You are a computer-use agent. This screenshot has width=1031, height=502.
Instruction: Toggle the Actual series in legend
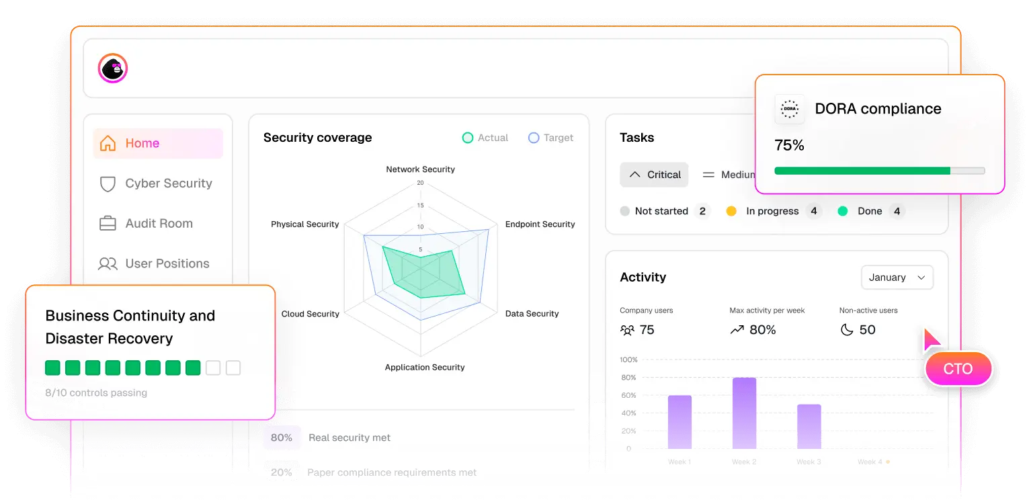pyautogui.click(x=485, y=138)
